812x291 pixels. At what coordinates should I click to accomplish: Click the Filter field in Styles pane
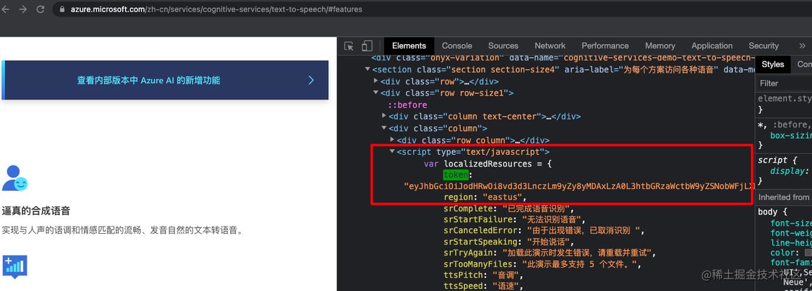pyautogui.click(x=785, y=83)
